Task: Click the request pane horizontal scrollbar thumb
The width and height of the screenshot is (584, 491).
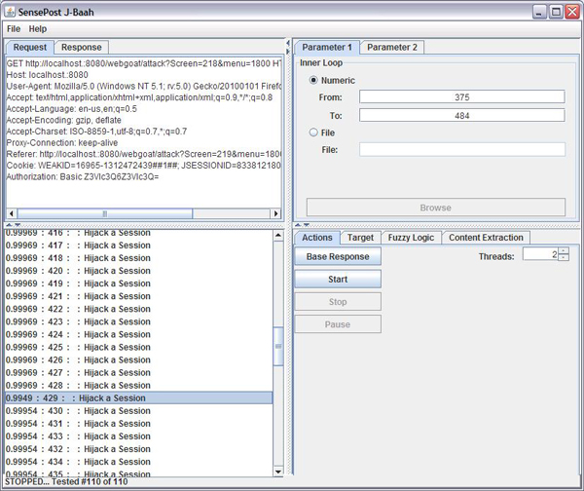Action: tap(105, 213)
